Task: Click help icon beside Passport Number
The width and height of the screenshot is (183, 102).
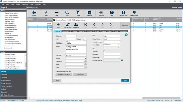Action: pos(122,60)
